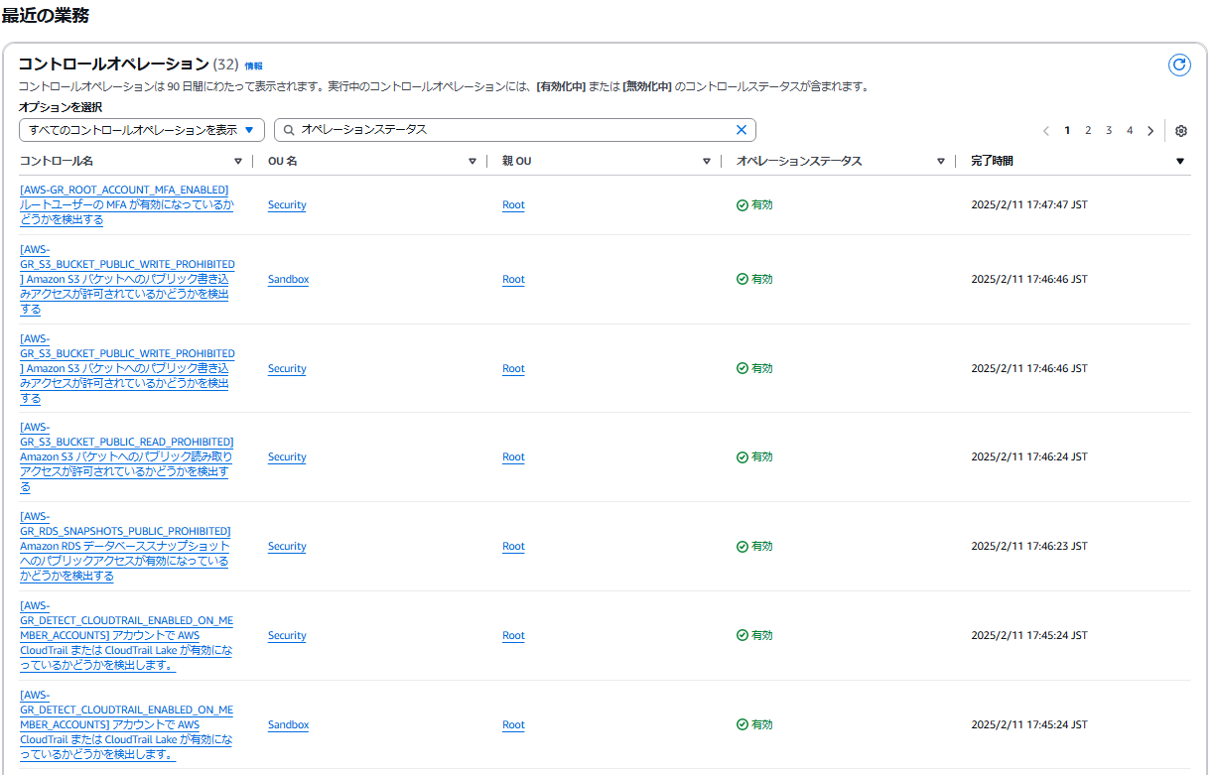Click completion time 2025/2/11 17:46:23 JST
Image resolution: width=1218 pixels, height=775 pixels.
[1029, 547]
